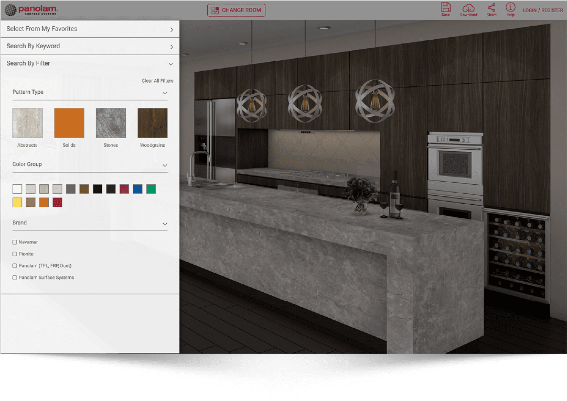Viewport: 567px width, 401px height.
Task: Check the Pionite brand checkbox
Action: point(15,254)
